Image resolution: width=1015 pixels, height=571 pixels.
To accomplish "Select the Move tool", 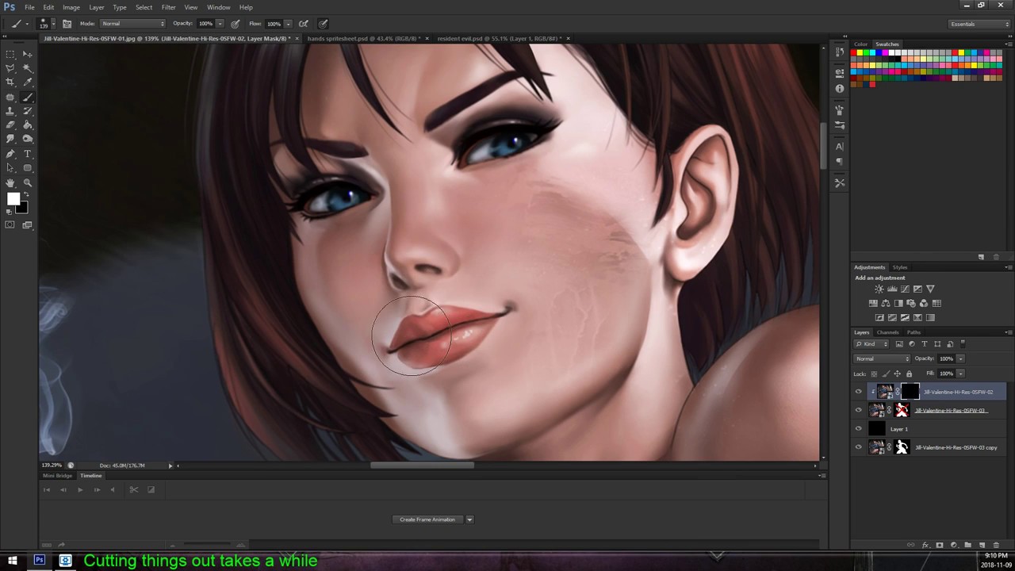I will (x=27, y=55).
